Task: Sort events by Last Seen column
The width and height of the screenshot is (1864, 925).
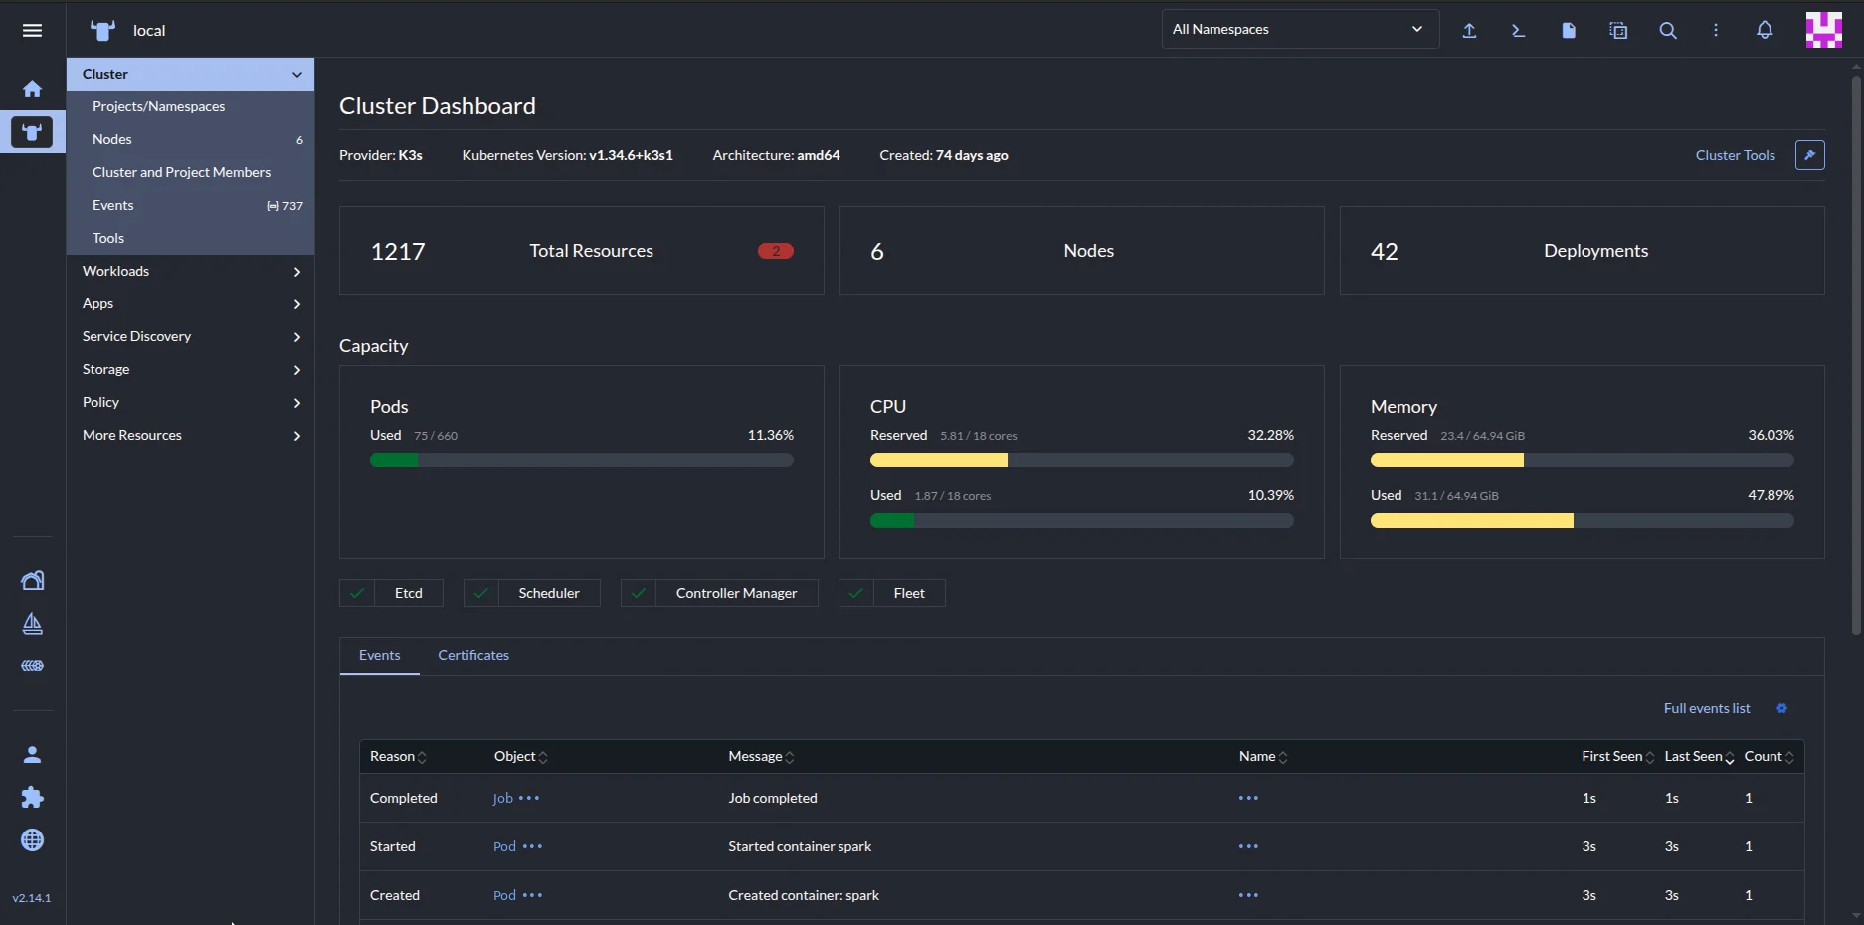Action: pyautogui.click(x=1699, y=756)
